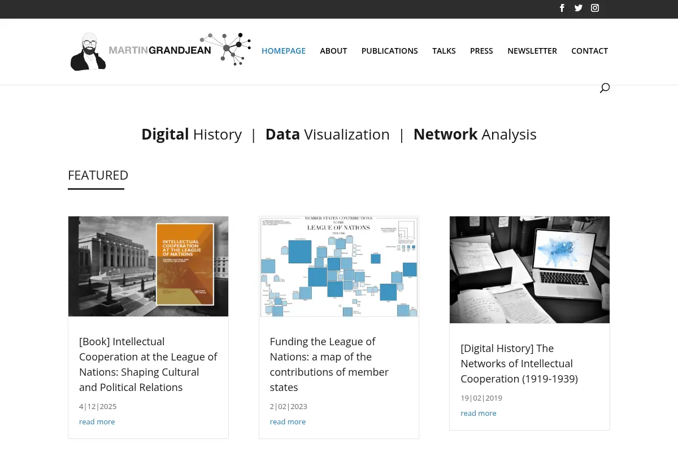678x452 pixels.
Task: Open the Publications menu item
Action: pos(390,51)
